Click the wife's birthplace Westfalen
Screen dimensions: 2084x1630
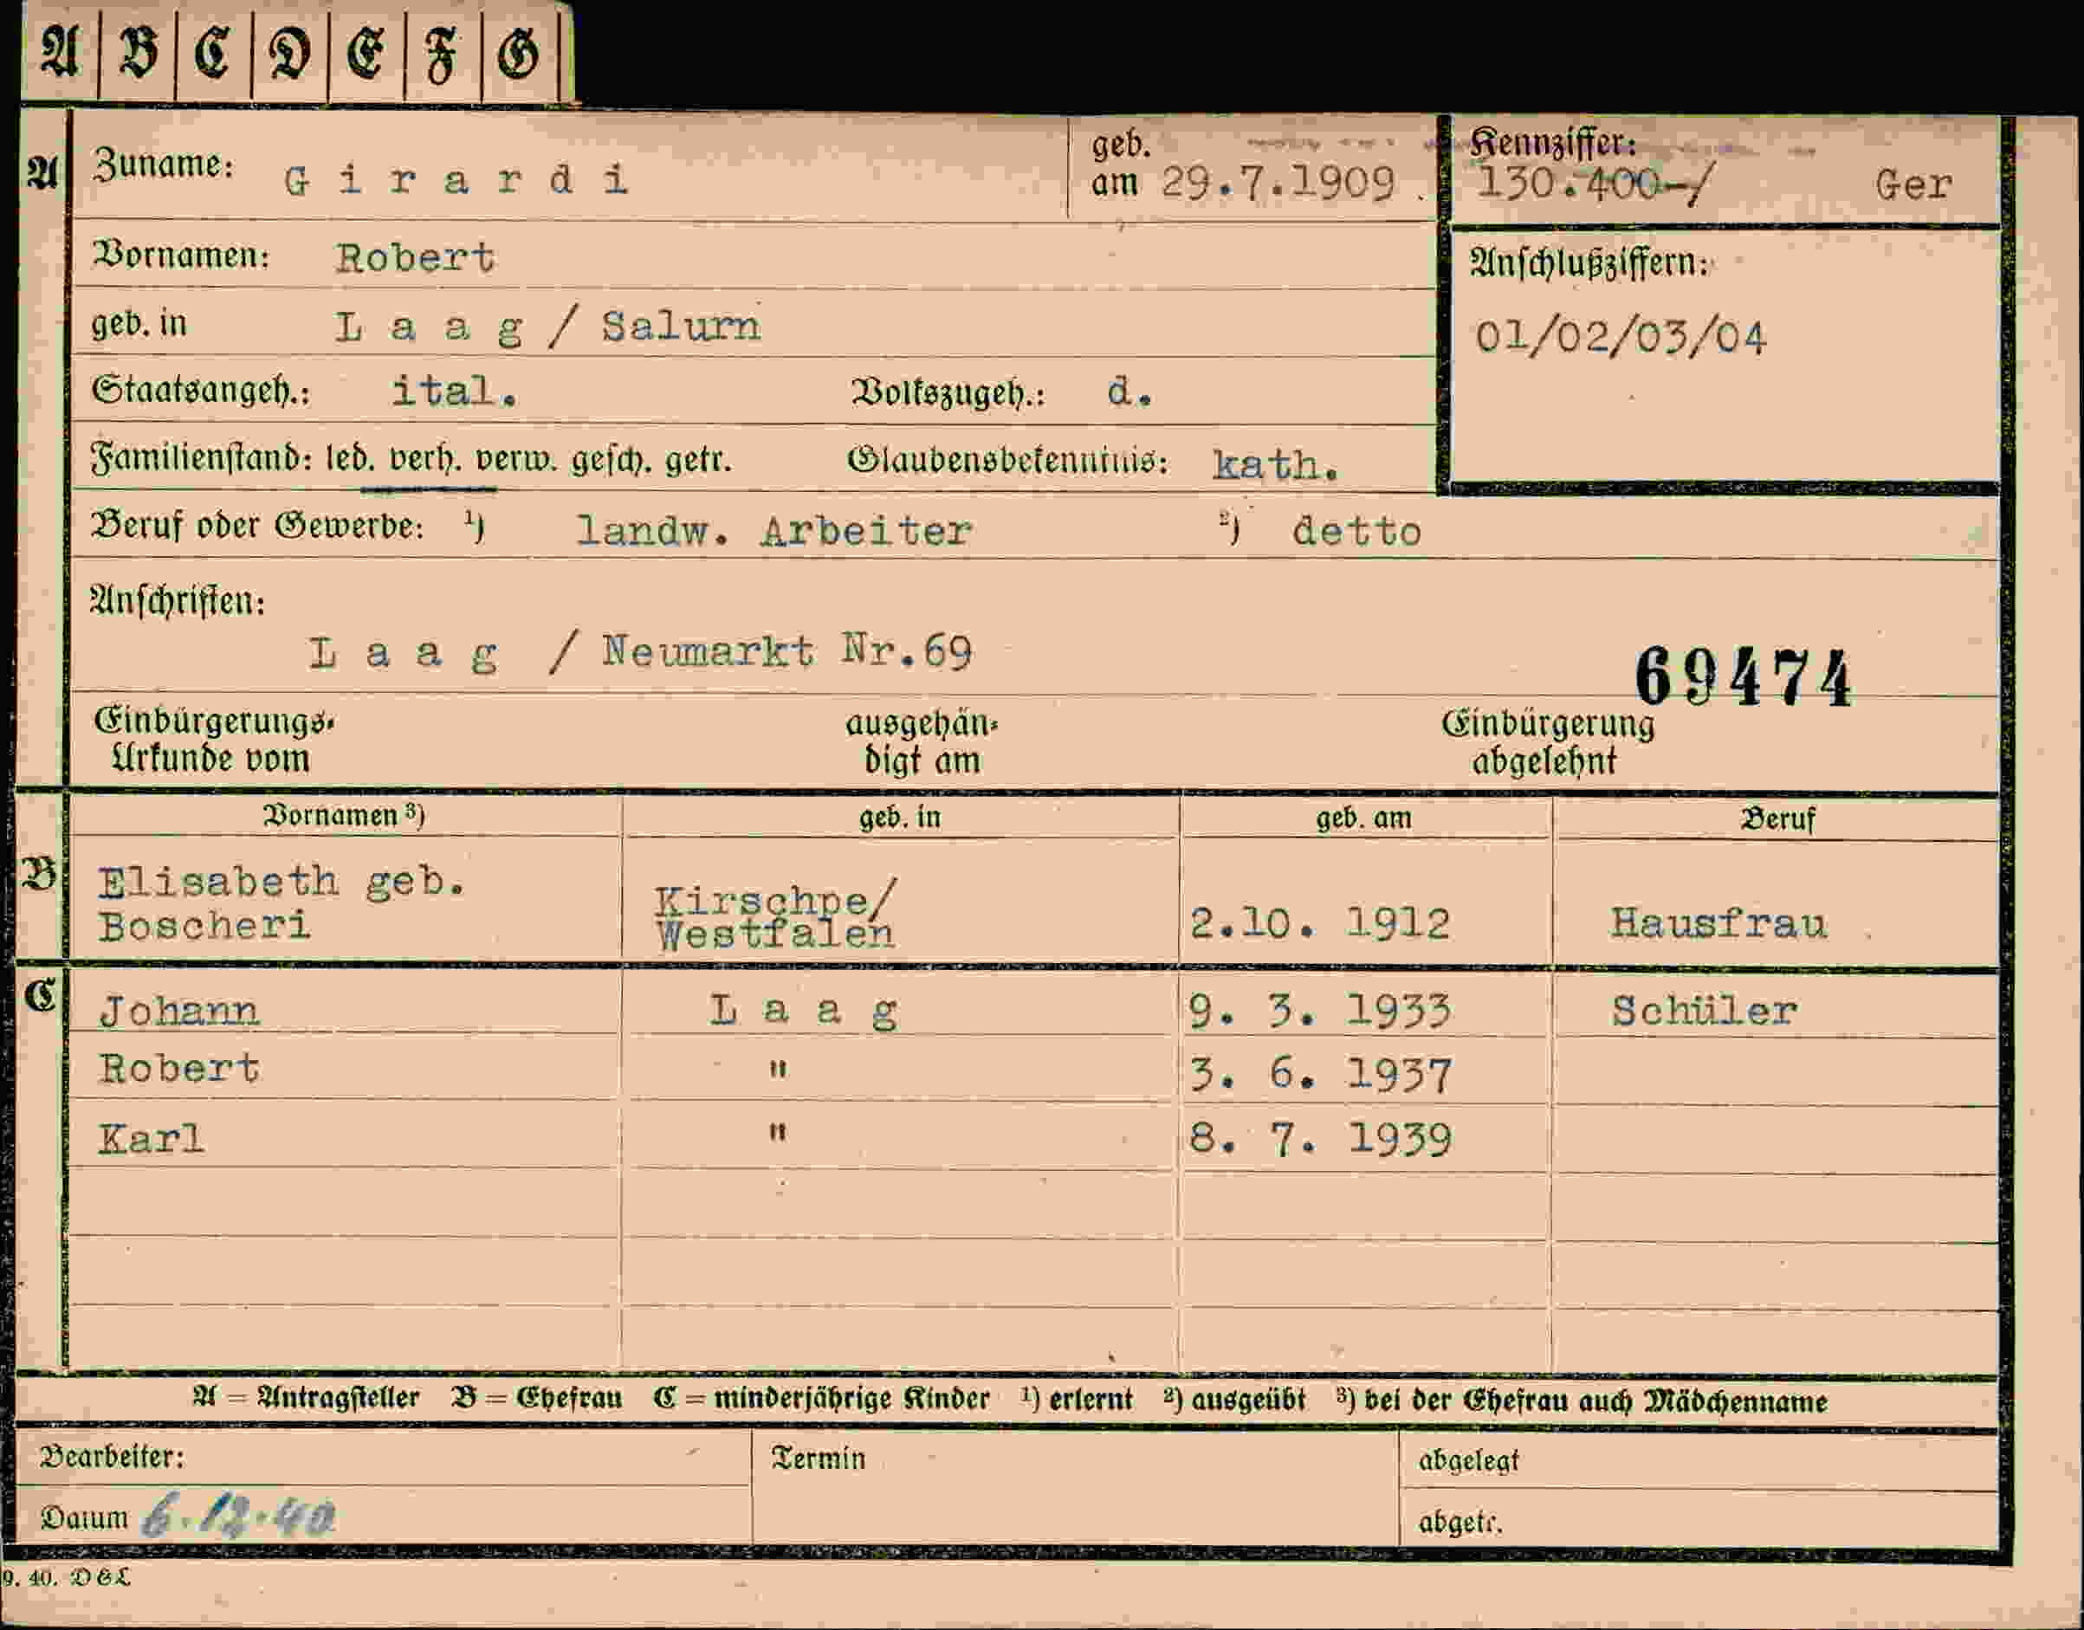(x=775, y=934)
